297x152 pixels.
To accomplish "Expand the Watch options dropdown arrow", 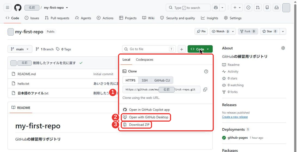I will [233, 31].
